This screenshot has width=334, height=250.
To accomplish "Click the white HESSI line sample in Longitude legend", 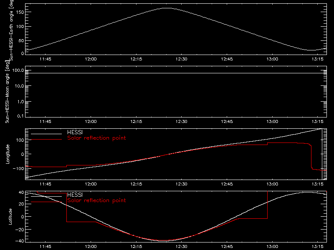I will [46, 134].
